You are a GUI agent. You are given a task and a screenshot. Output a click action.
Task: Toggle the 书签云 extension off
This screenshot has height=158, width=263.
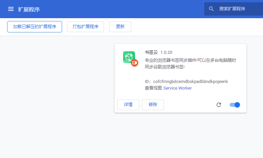click(235, 105)
